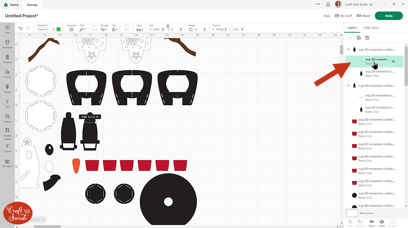The image size is (408, 228).
Task: Switch to the Canvas tab
Action: point(32,5)
